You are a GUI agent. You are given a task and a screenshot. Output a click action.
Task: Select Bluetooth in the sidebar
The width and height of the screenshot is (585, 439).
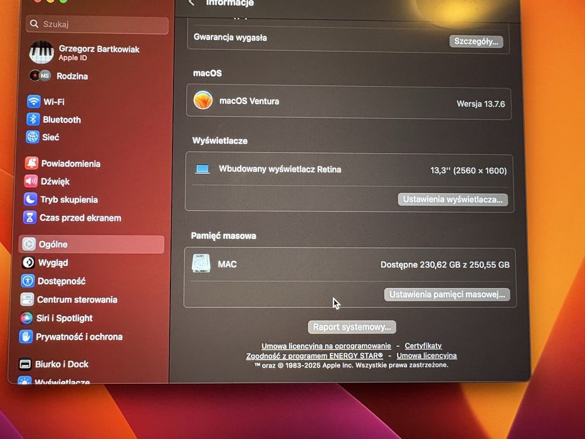pyautogui.click(x=54, y=119)
